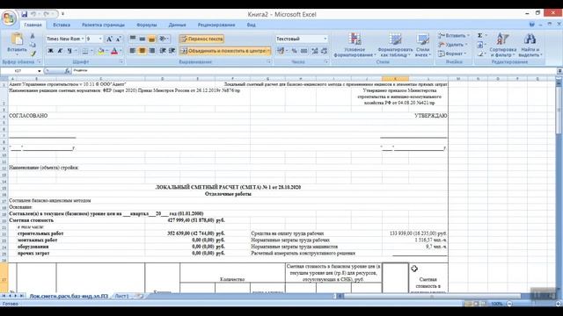
Task: Align cell text to the right
Action: (151, 51)
